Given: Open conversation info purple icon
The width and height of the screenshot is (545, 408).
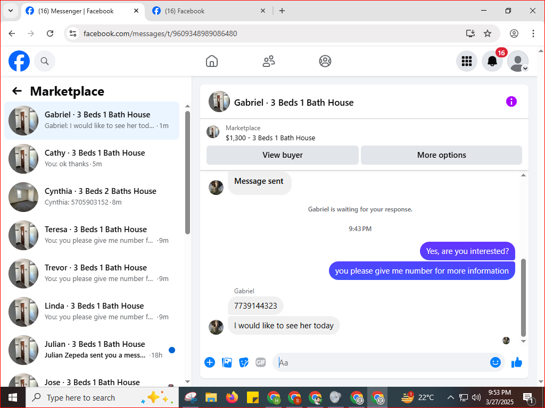Looking at the screenshot, I should pyautogui.click(x=511, y=101).
